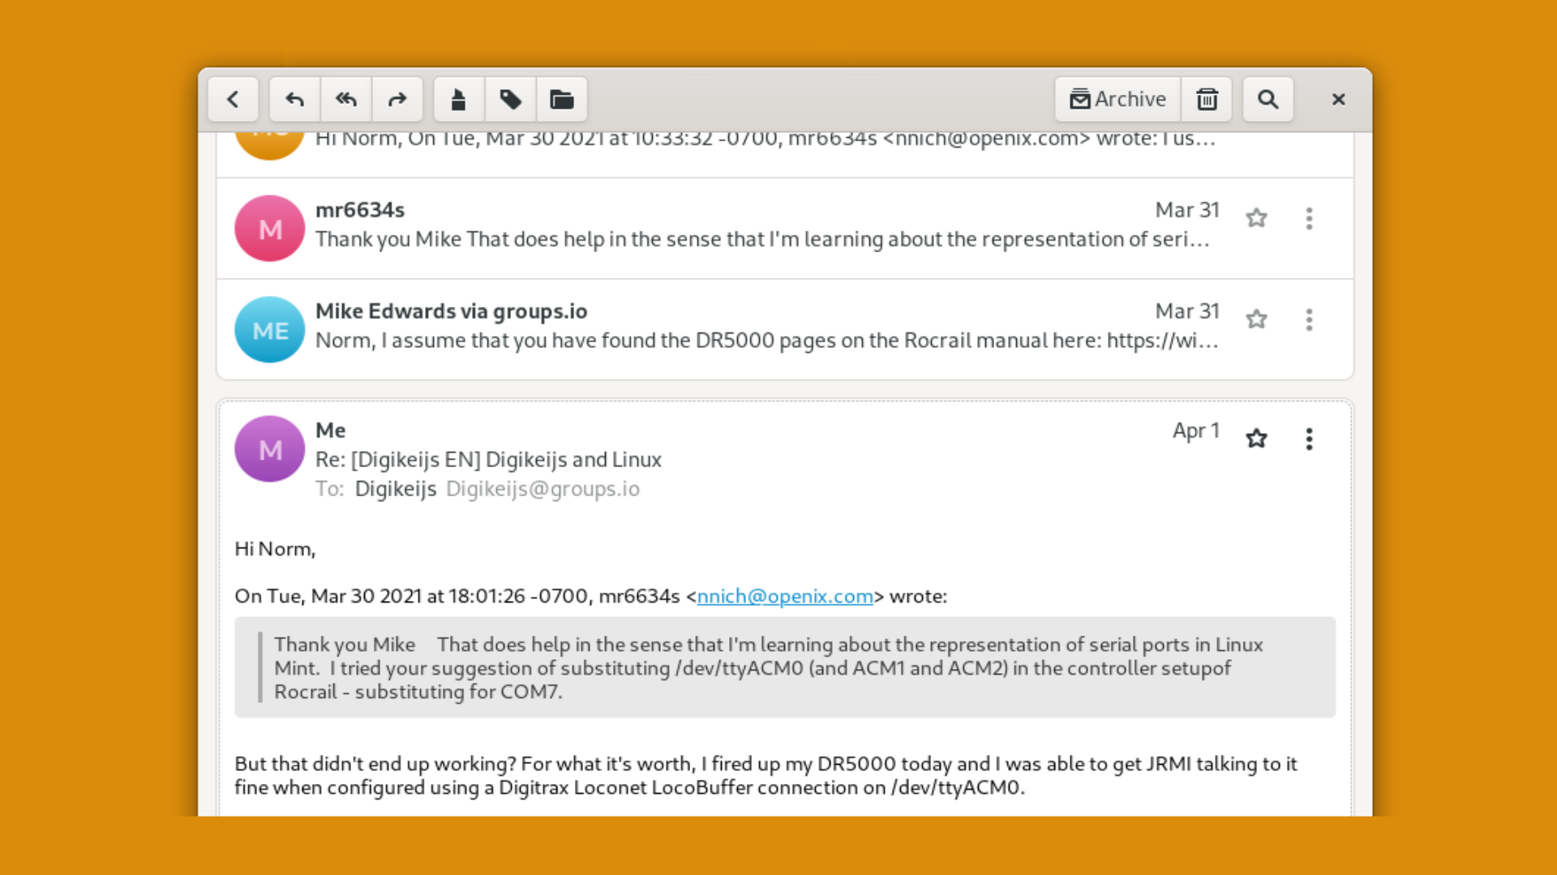The height and width of the screenshot is (875, 1557).
Task: Mark conversation toolbar button
Action: 459,99
